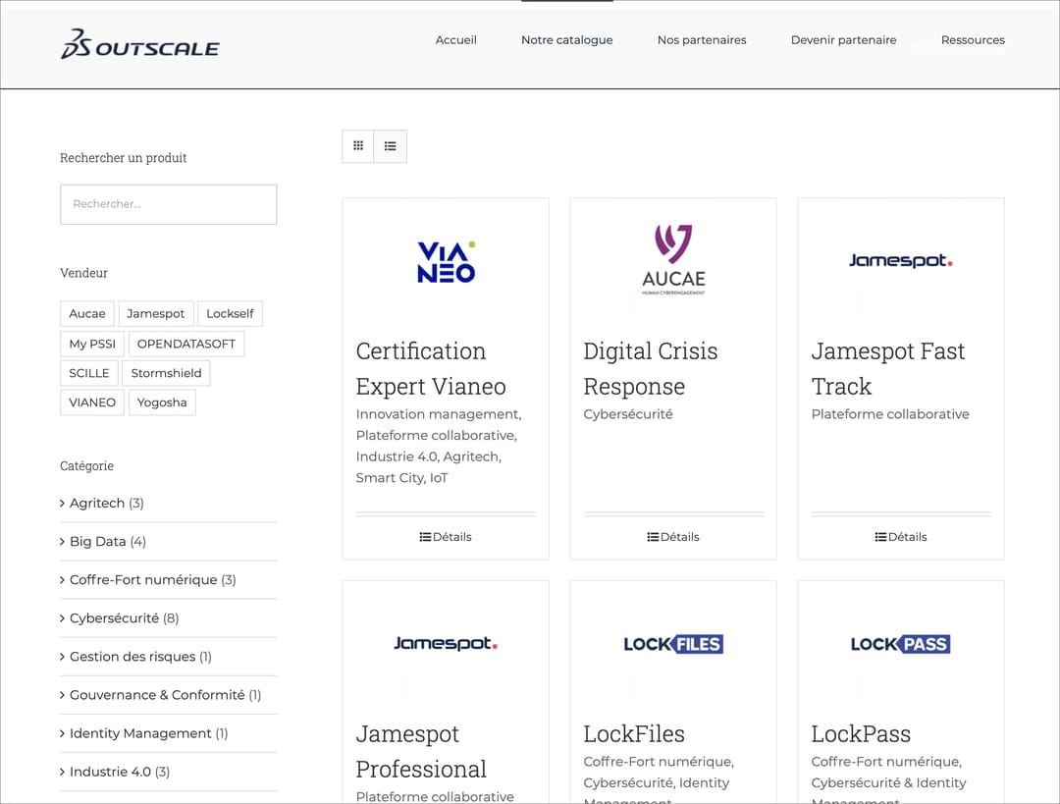The width and height of the screenshot is (1060, 804).
Task: Open the Jamespot Professional title
Action: coord(421,751)
